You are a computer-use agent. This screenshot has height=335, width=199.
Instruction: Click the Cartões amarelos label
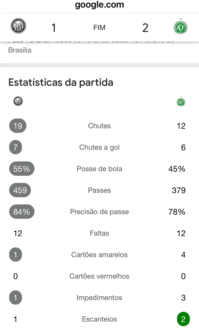click(99, 255)
